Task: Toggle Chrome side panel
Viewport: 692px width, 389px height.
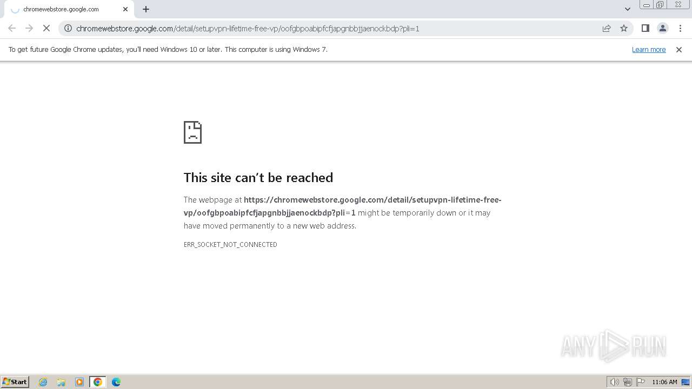Action: click(x=646, y=28)
